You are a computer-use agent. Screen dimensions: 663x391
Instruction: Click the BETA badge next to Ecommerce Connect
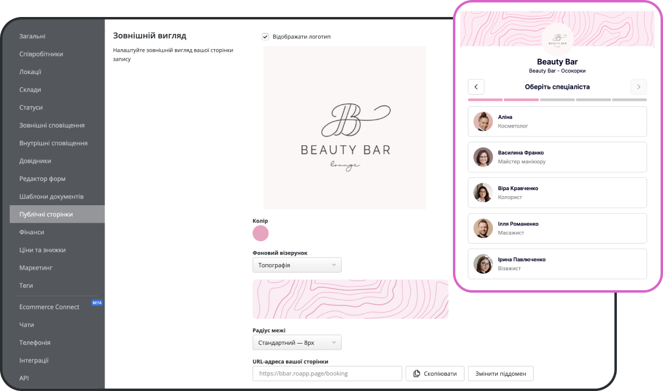click(97, 302)
